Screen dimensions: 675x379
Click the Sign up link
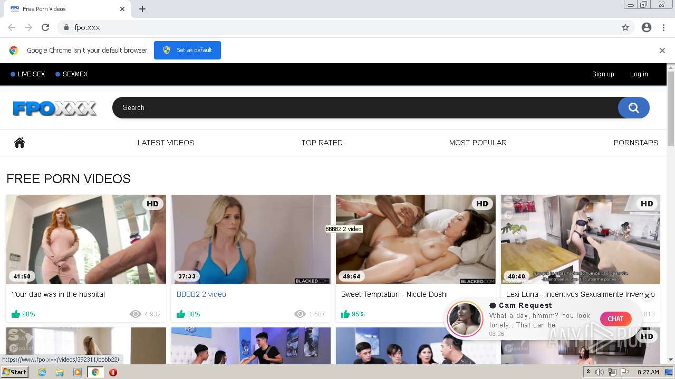(603, 74)
